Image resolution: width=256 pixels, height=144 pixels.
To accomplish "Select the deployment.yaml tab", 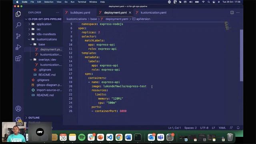I will (115, 12).
